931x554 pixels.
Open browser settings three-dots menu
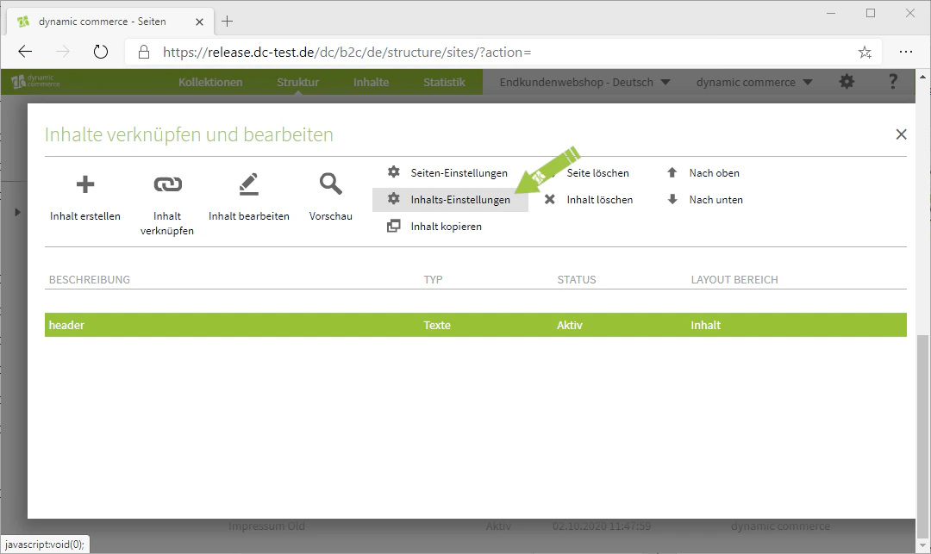905,53
